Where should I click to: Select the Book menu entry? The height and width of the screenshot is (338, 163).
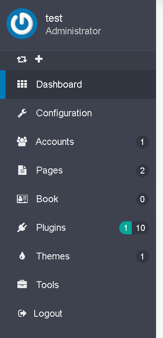point(78,199)
